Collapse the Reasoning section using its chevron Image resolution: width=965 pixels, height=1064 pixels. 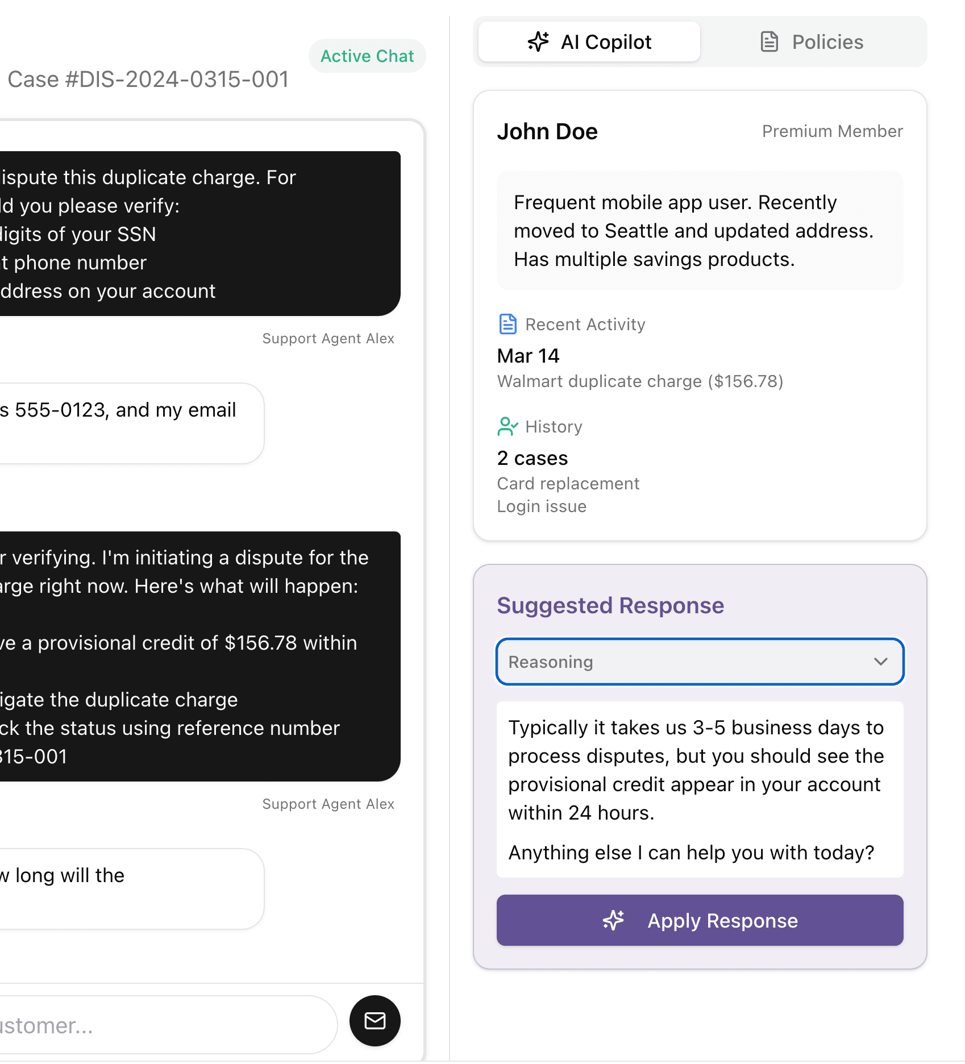[x=881, y=662]
